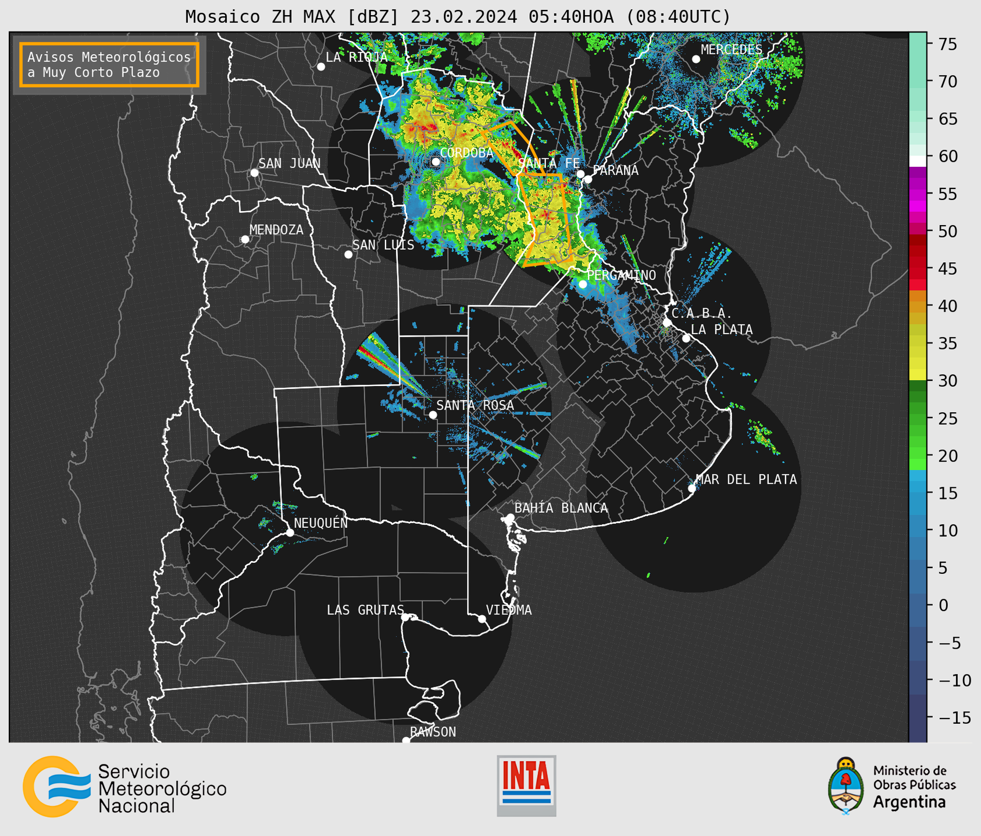Click the San Juan city marker dot
The height and width of the screenshot is (836, 981).
[254, 173]
